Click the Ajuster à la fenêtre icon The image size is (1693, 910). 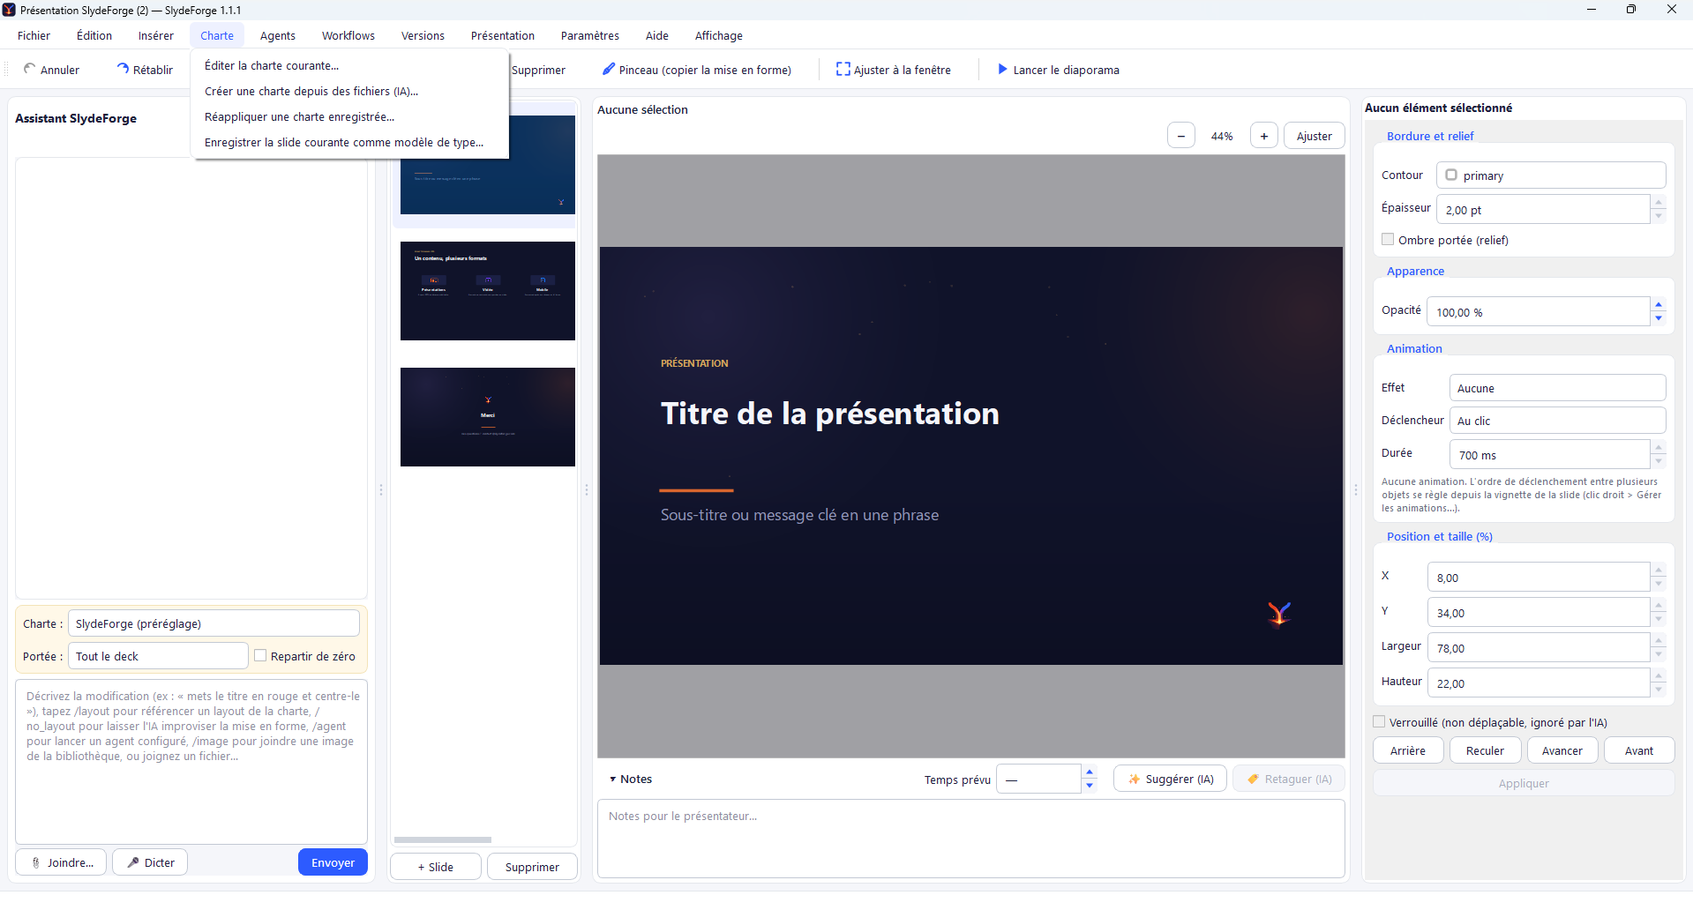(x=843, y=69)
